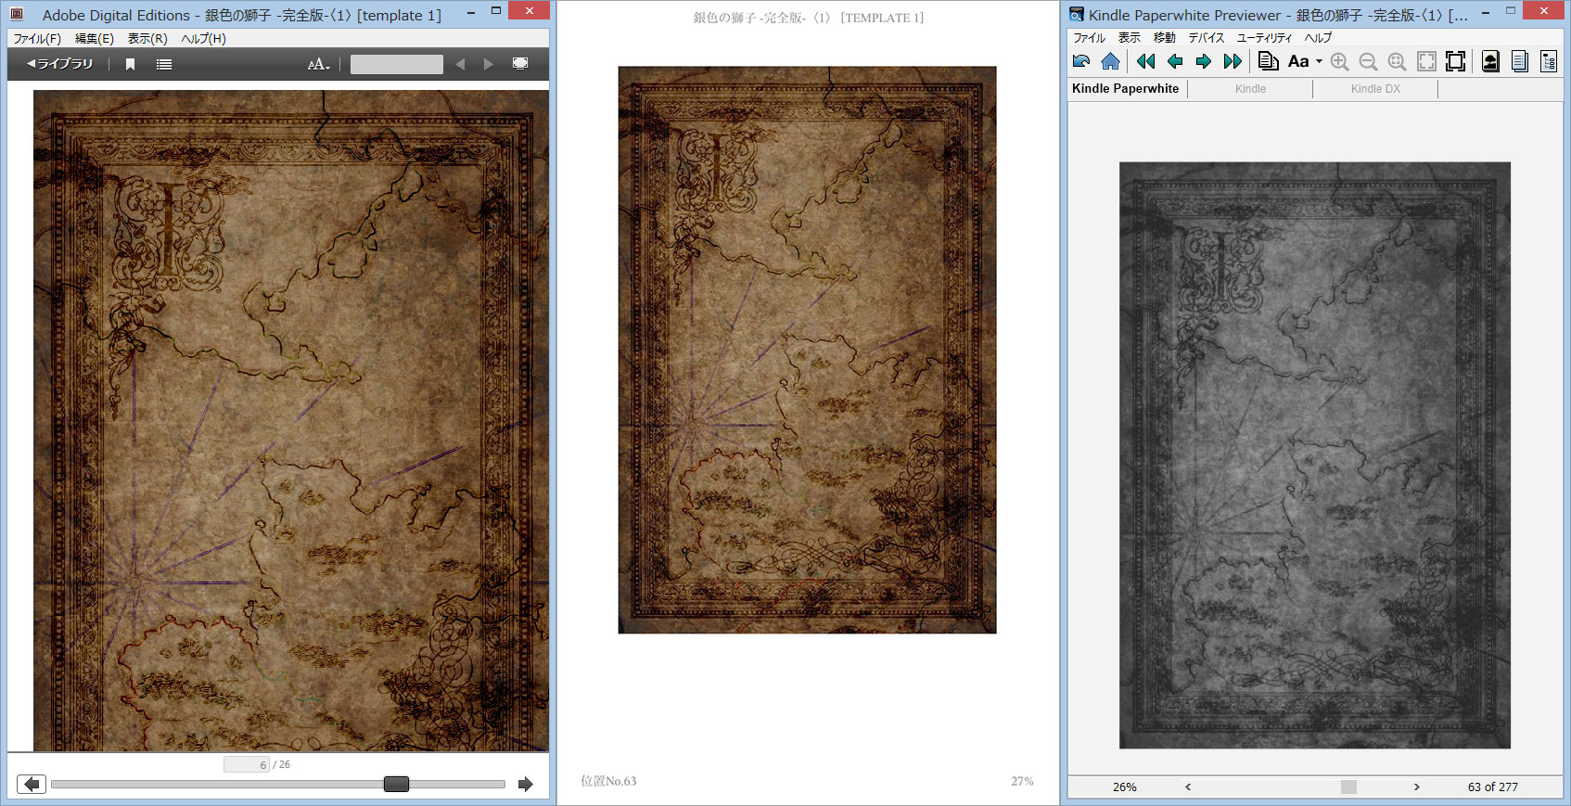Click the back/undo arrow icon in Kindle Previewer
1571x806 pixels.
tap(1081, 61)
